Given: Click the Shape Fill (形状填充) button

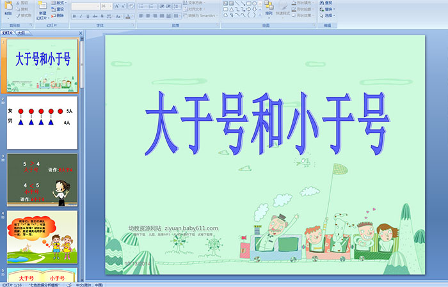Looking at the screenshot, I should [305, 3].
